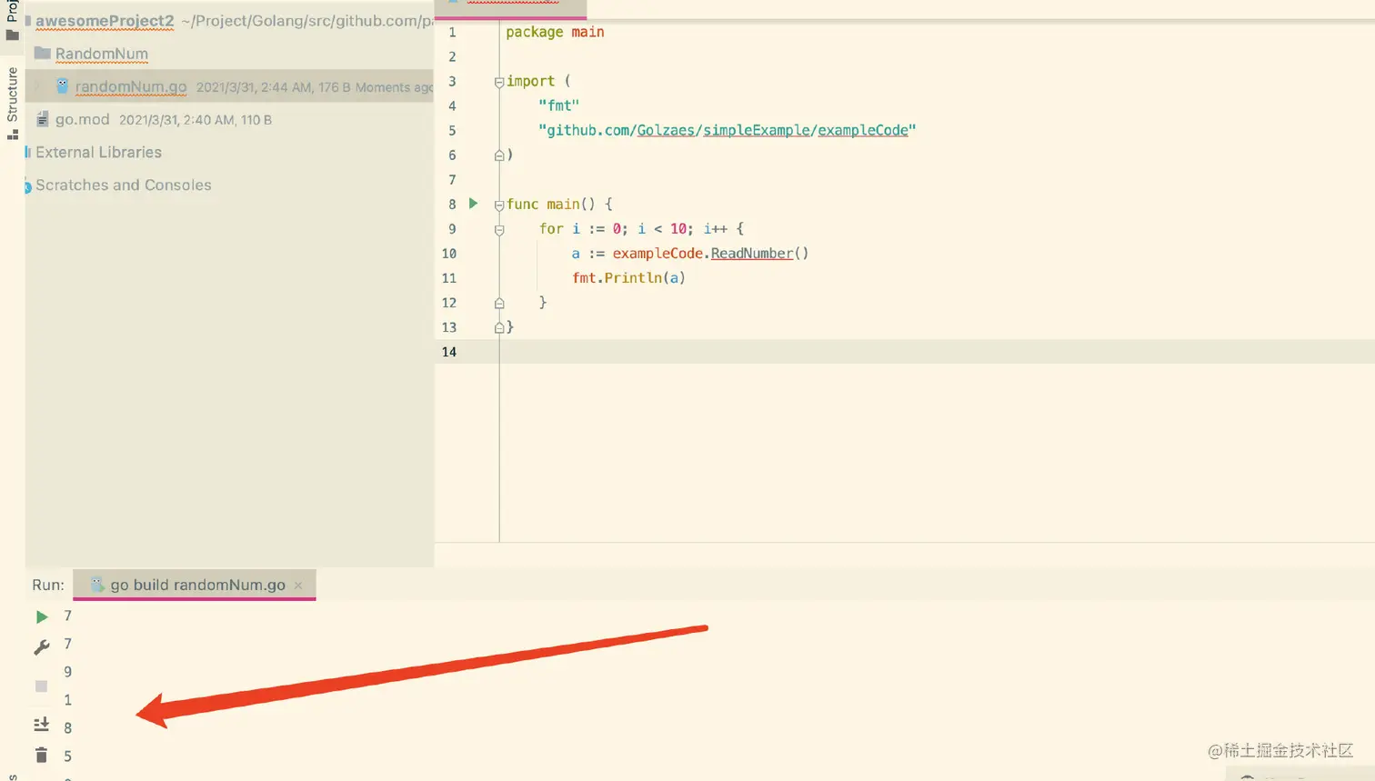Click line number 10 in the editor gutter
Image resolution: width=1375 pixels, height=781 pixels.
click(449, 253)
